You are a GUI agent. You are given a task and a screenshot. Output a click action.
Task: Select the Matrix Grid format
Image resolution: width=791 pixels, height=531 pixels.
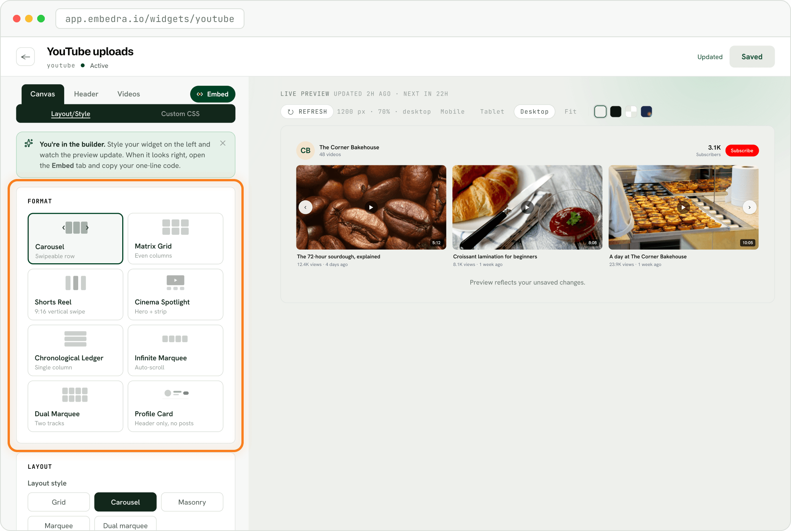(x=175, y=239)
